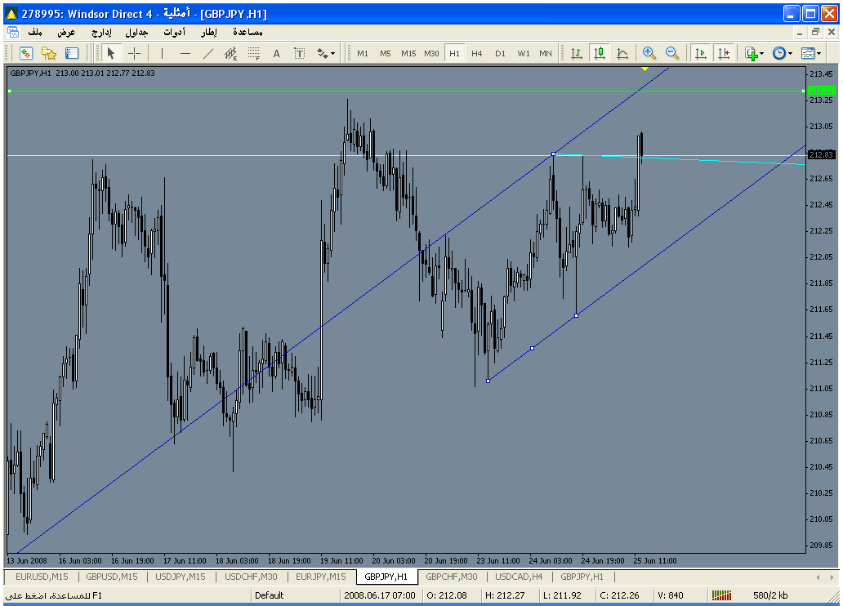843x606 pixels.
Task: Set timeframe to H4
Action: click(x=477, y=53)
